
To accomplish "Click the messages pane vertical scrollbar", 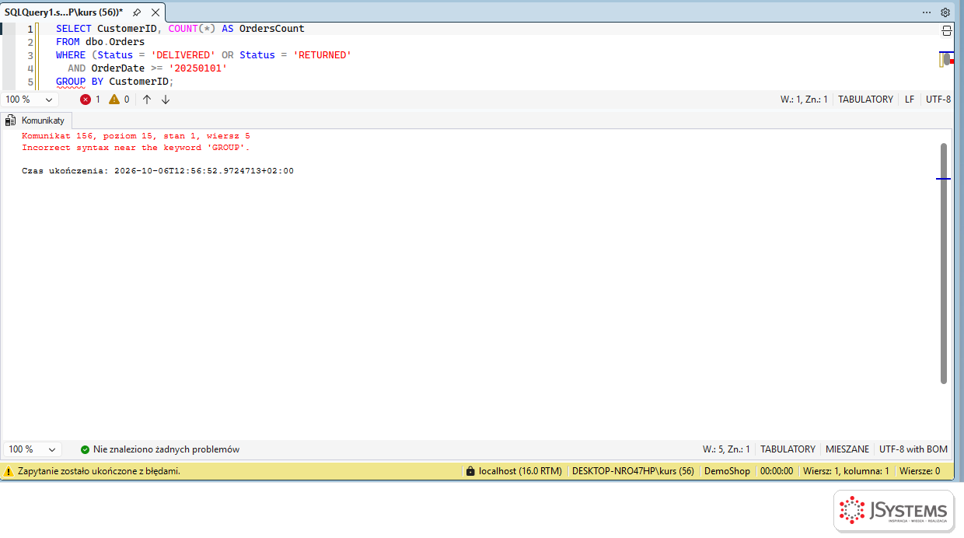I will pos(944,263).
